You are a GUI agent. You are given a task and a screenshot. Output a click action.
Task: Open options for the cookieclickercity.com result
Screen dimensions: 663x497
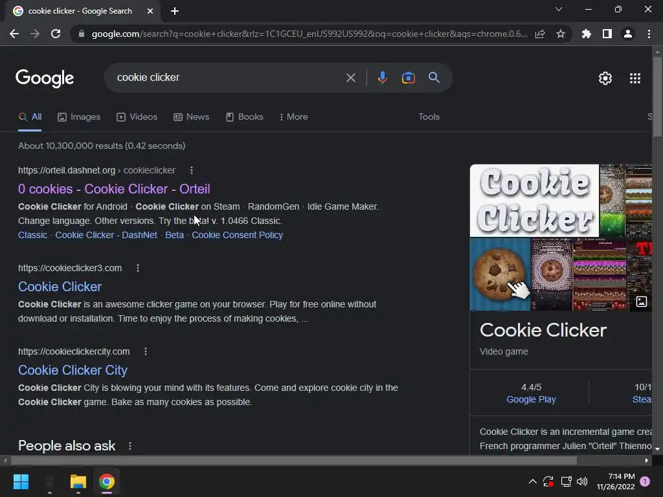(x=146, y=351)
